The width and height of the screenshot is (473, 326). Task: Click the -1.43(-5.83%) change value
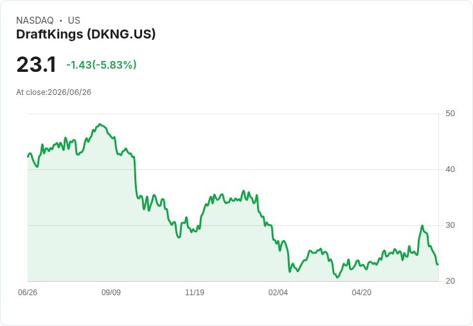[102, 65]
